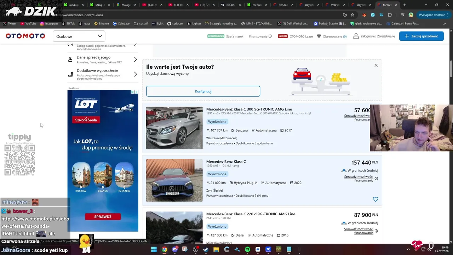Screen dimensions: 453x255
Task: Open the Windows Start menu
Action: pos(154,249)
